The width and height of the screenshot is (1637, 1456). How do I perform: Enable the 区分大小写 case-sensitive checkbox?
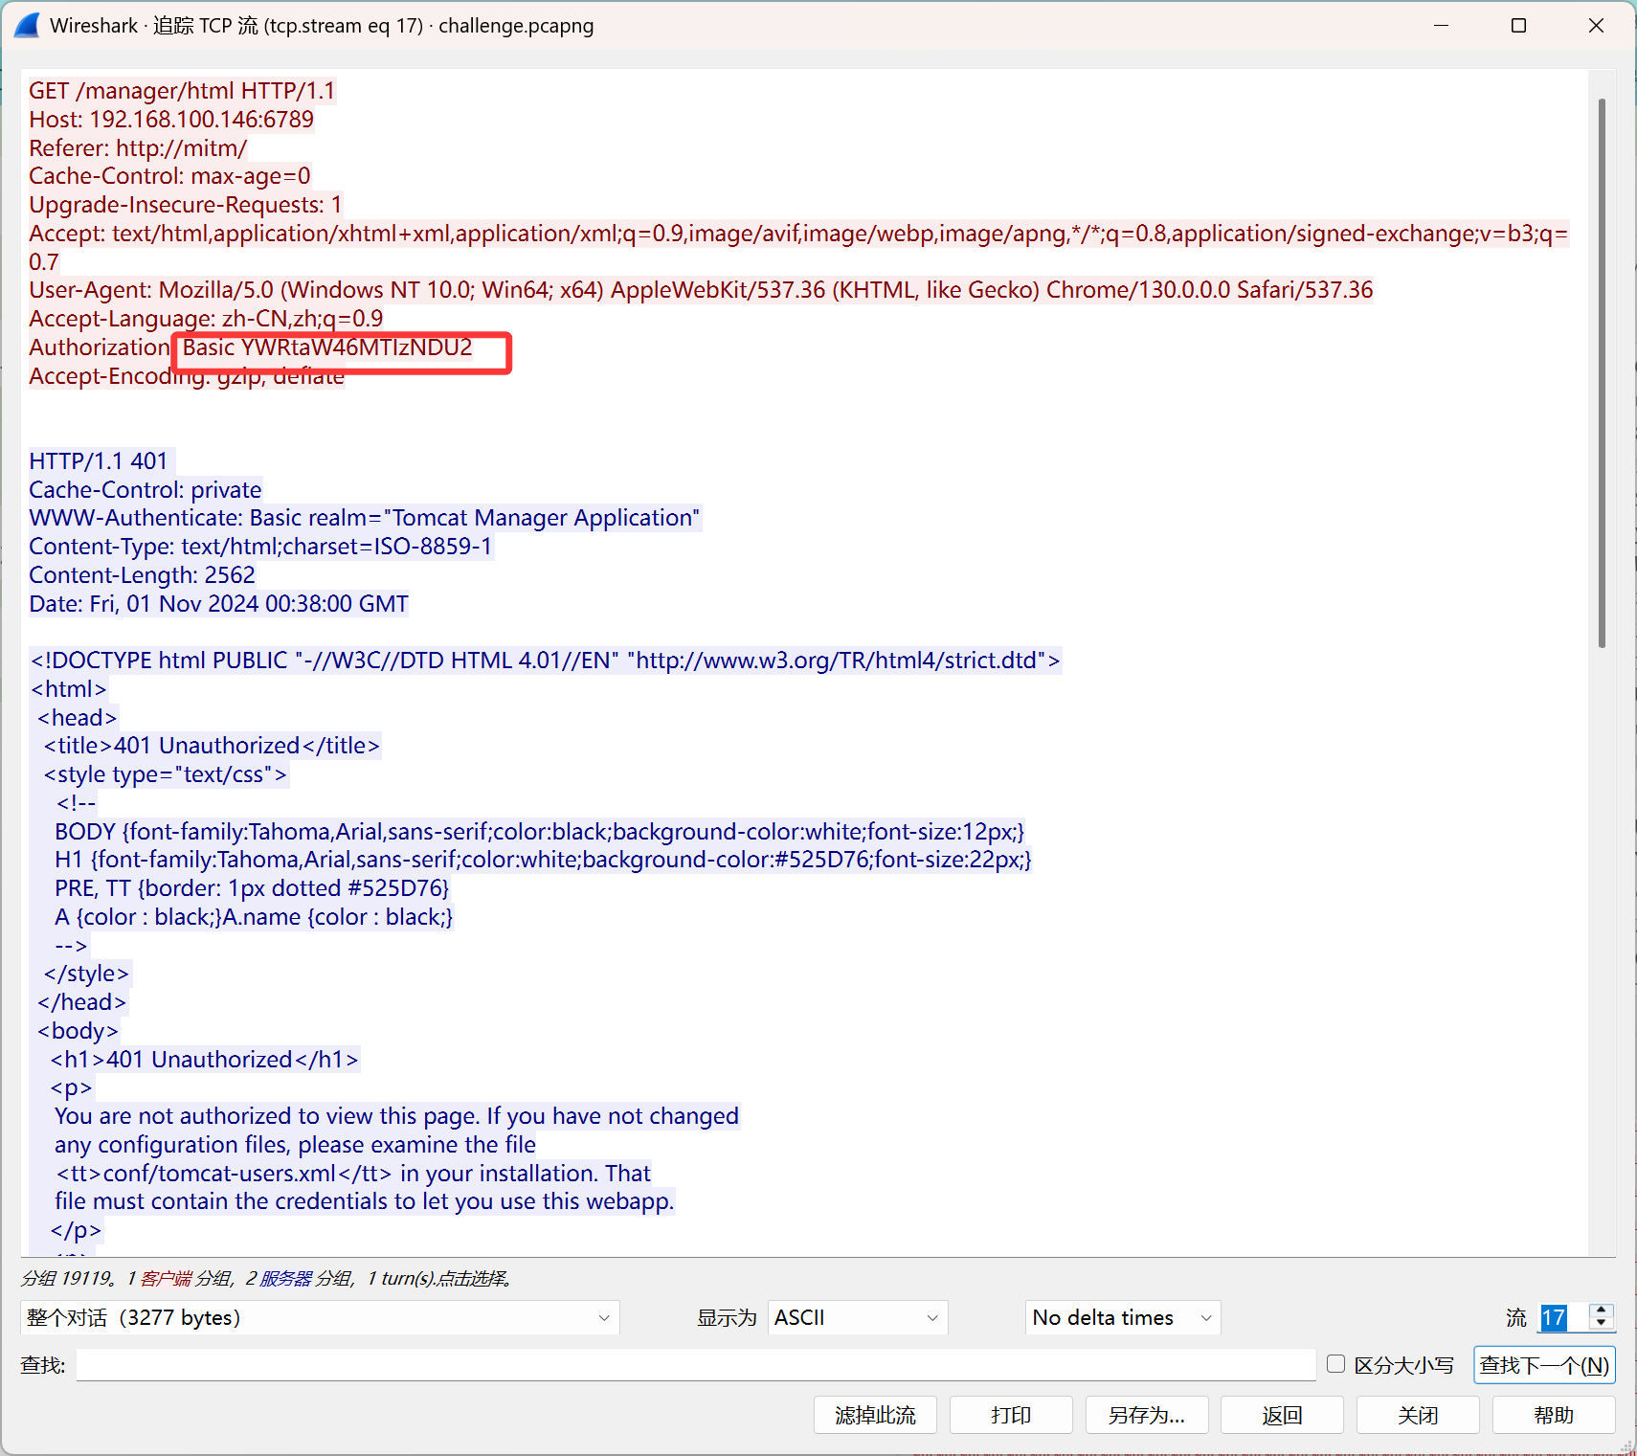pyautogui.click(x=1335, y=1364)
